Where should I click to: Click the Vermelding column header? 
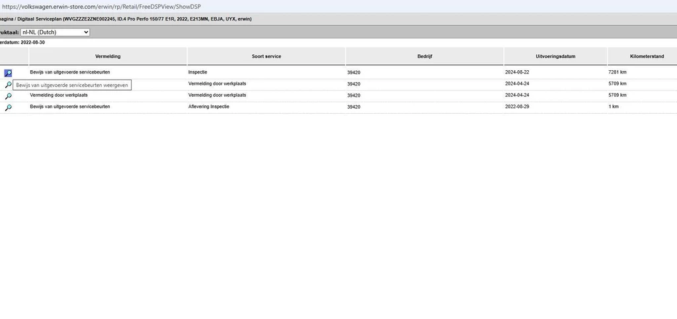[108, 56]
